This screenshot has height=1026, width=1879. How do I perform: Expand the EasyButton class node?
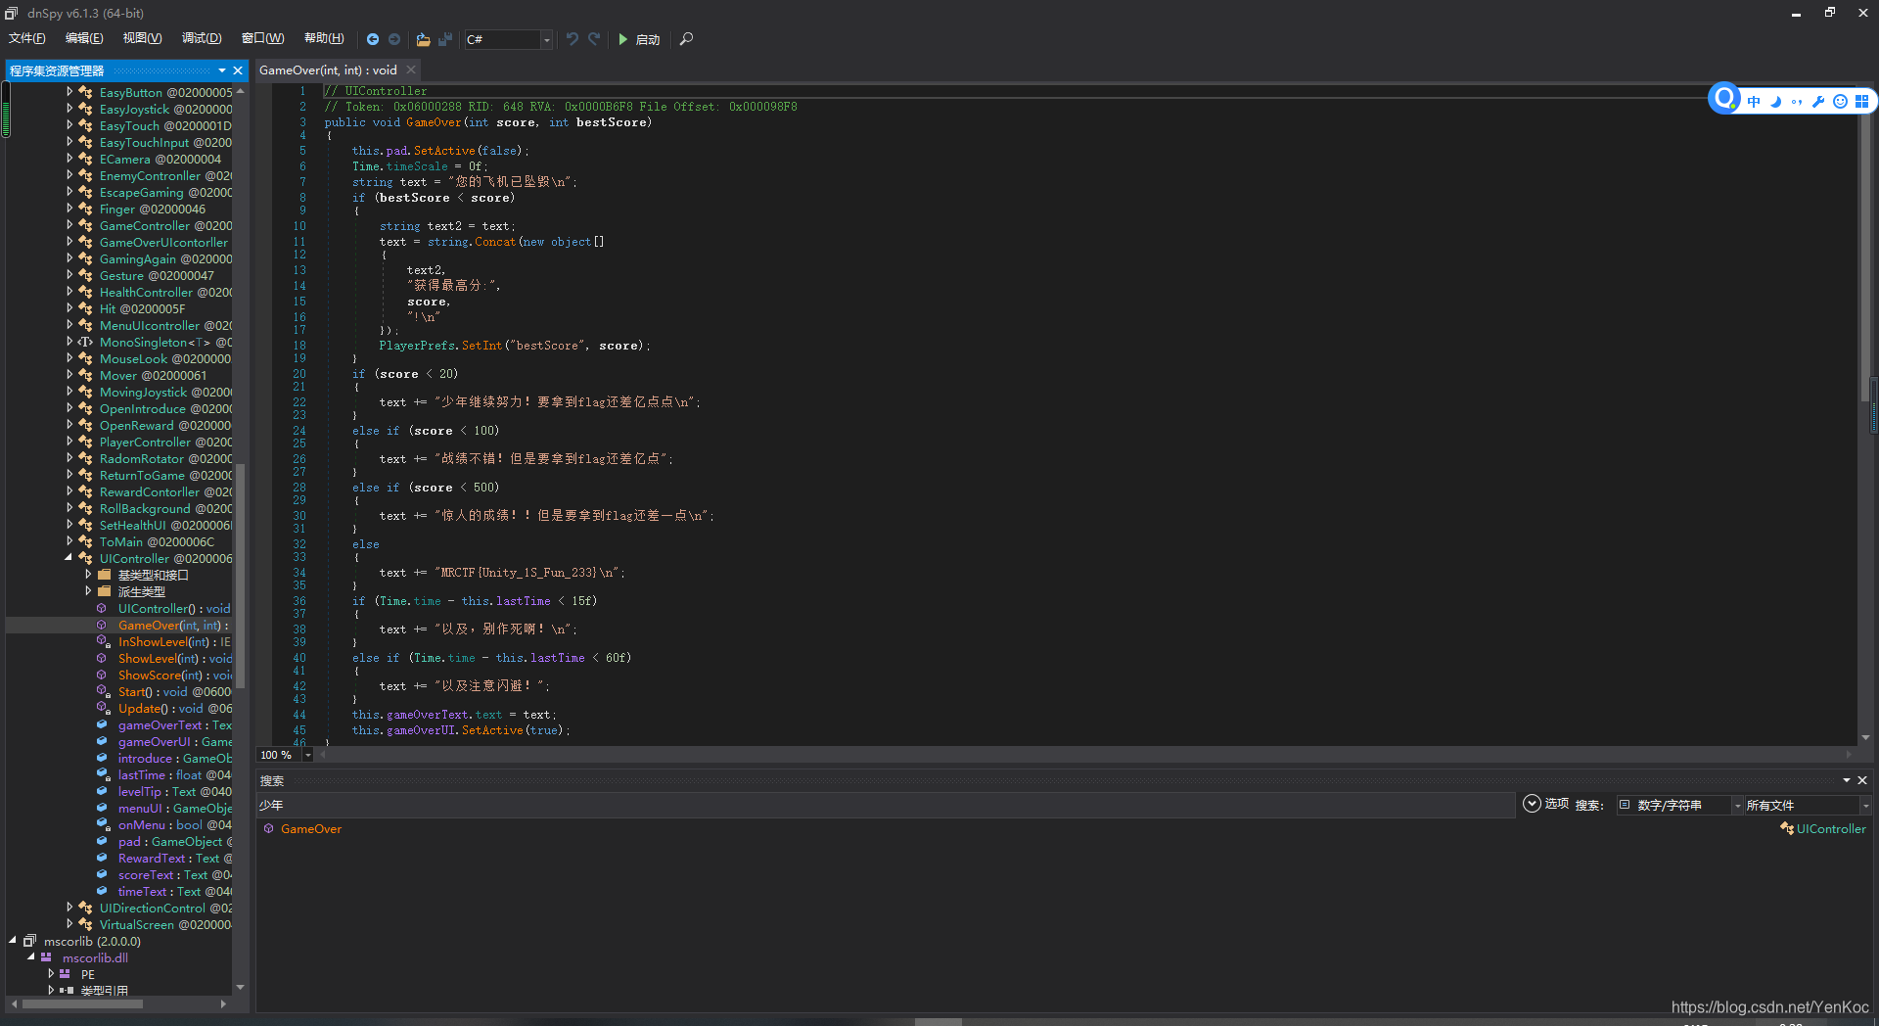pos(69,92)
